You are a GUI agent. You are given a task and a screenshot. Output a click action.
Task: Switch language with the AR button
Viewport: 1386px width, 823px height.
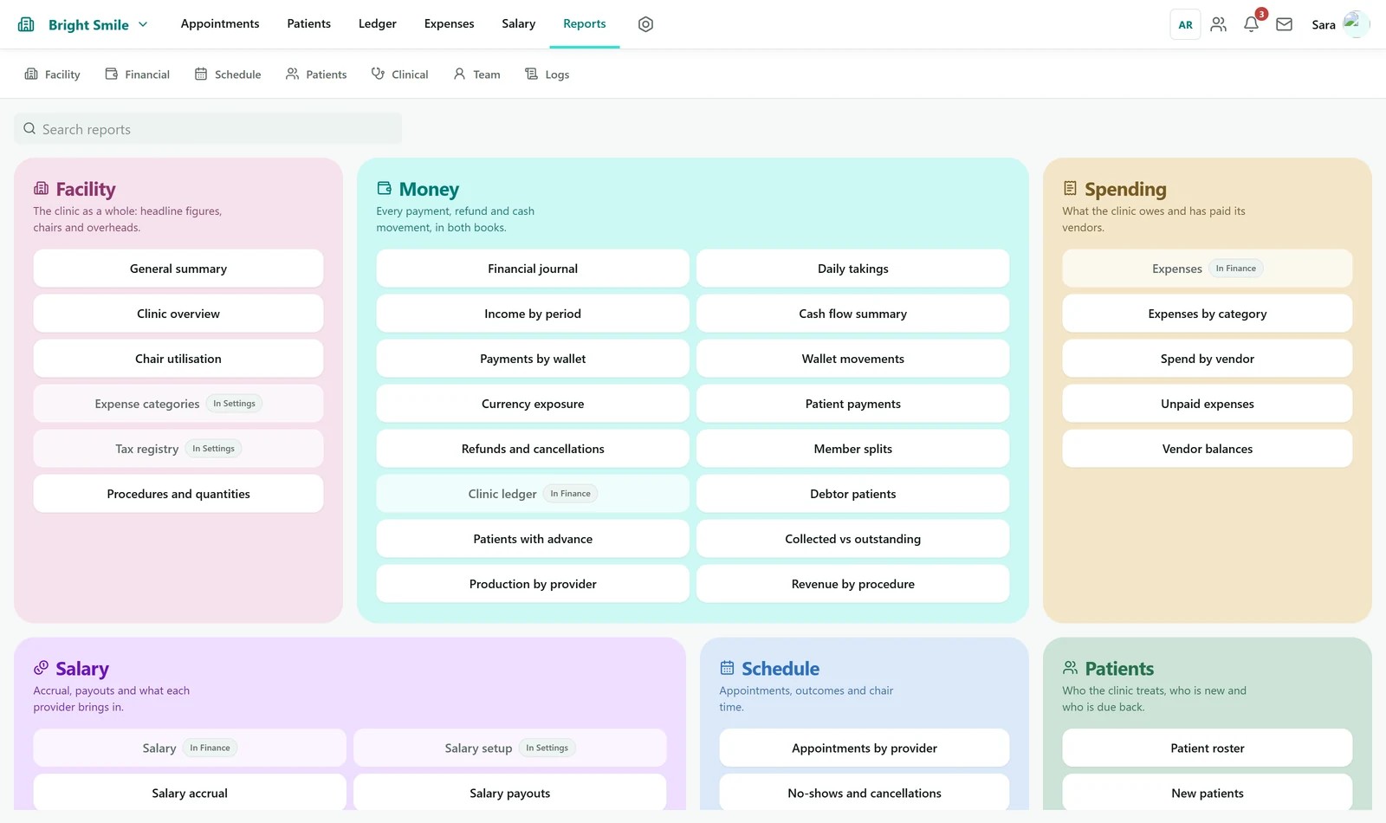pos(1185,24)
